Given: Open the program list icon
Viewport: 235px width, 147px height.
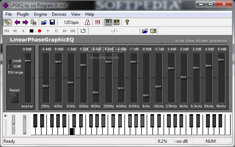Looking at the screenshot, I should click(33, 22).
